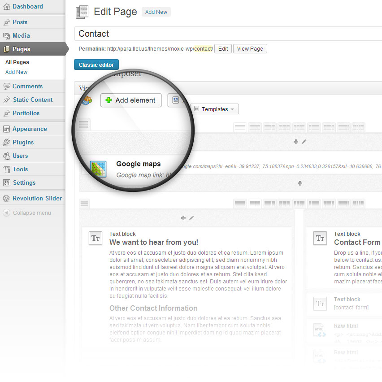The width and height of the screenshot is (382, 382).
Task: Open Revolution Slider in sidebar
Action: 37,198
